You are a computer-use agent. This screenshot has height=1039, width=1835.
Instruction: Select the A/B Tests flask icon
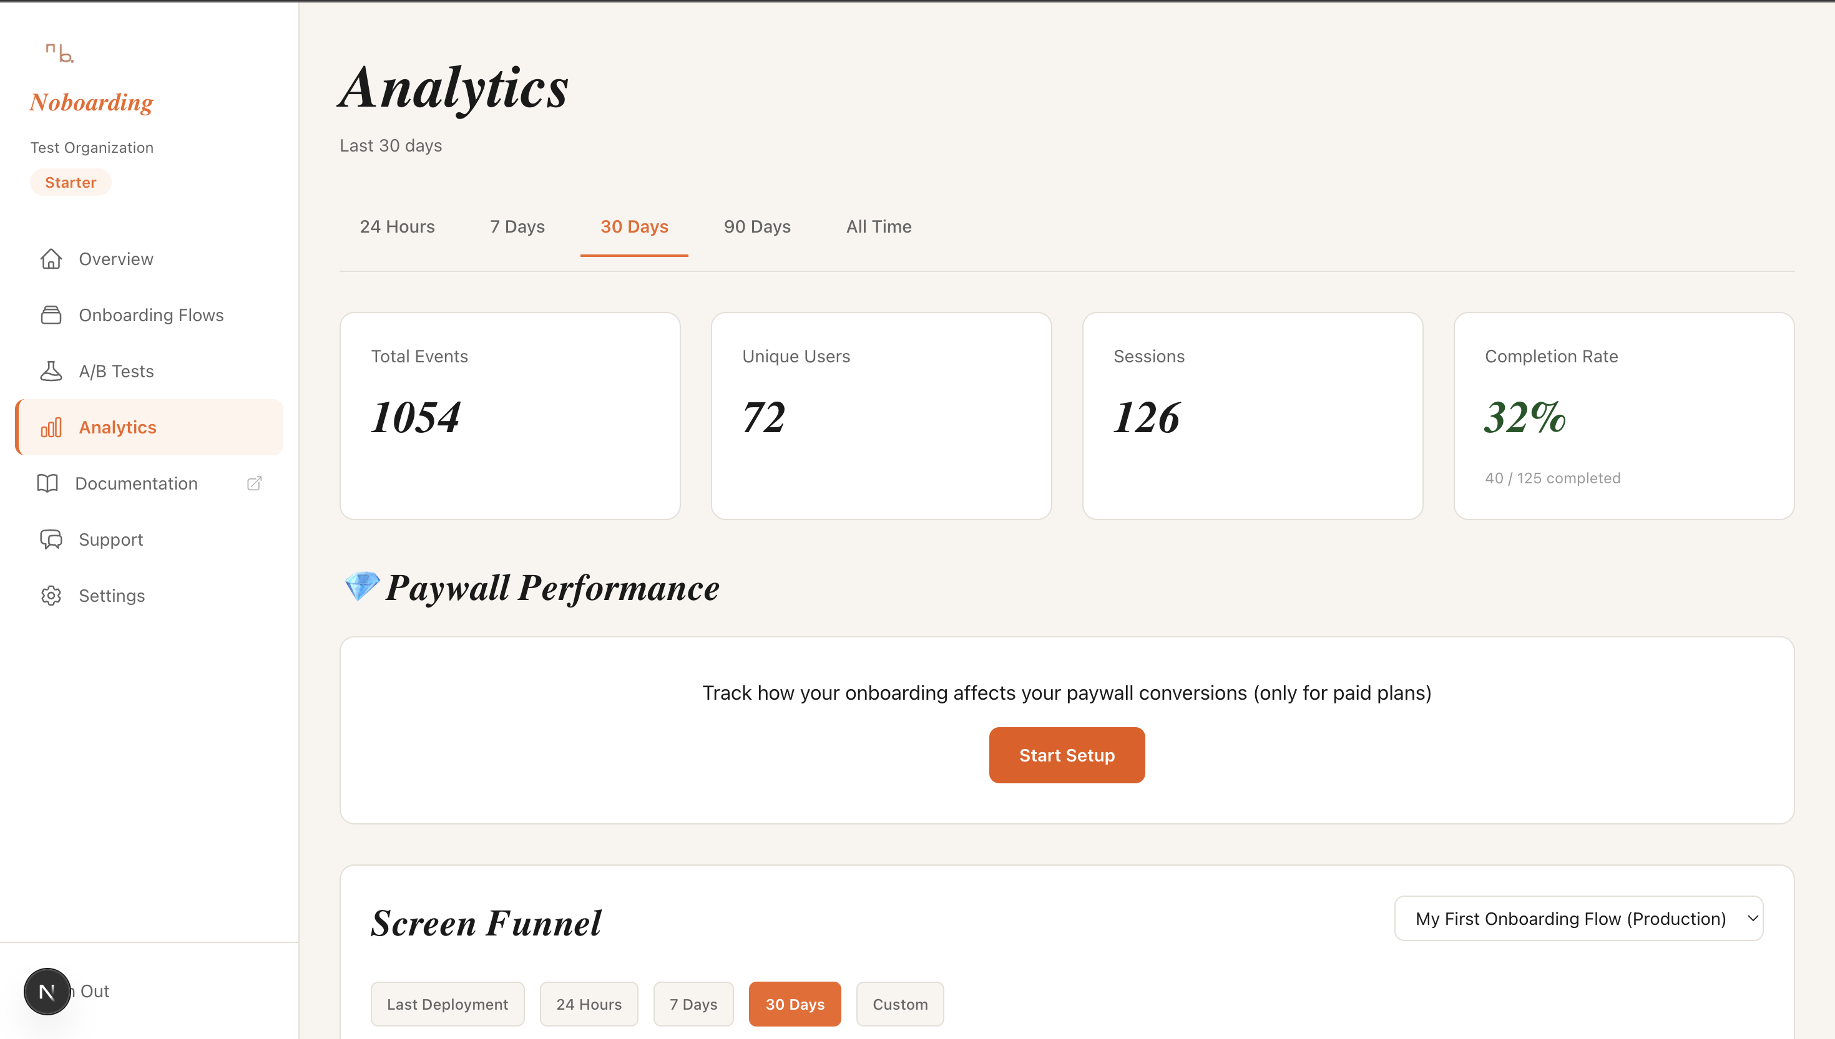51,370
